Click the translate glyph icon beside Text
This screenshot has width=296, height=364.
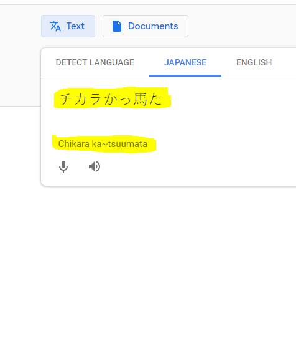[55, 26]
